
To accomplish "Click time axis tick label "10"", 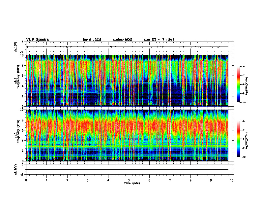I will click(x=232, y=180).
